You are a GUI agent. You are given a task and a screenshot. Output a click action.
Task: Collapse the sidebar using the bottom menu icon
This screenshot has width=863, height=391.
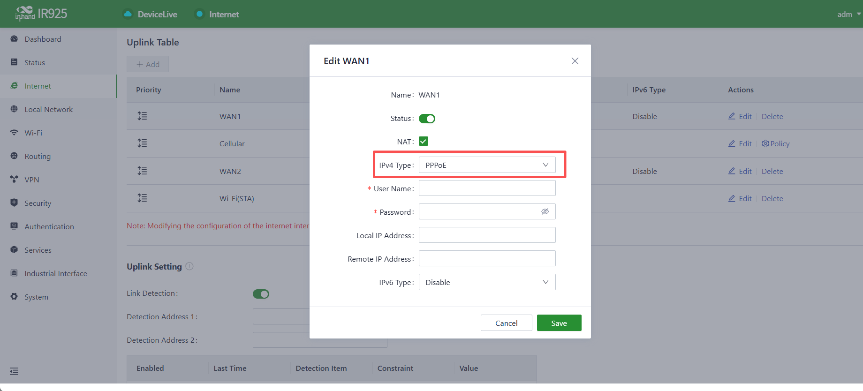click(x=14, y=371)
